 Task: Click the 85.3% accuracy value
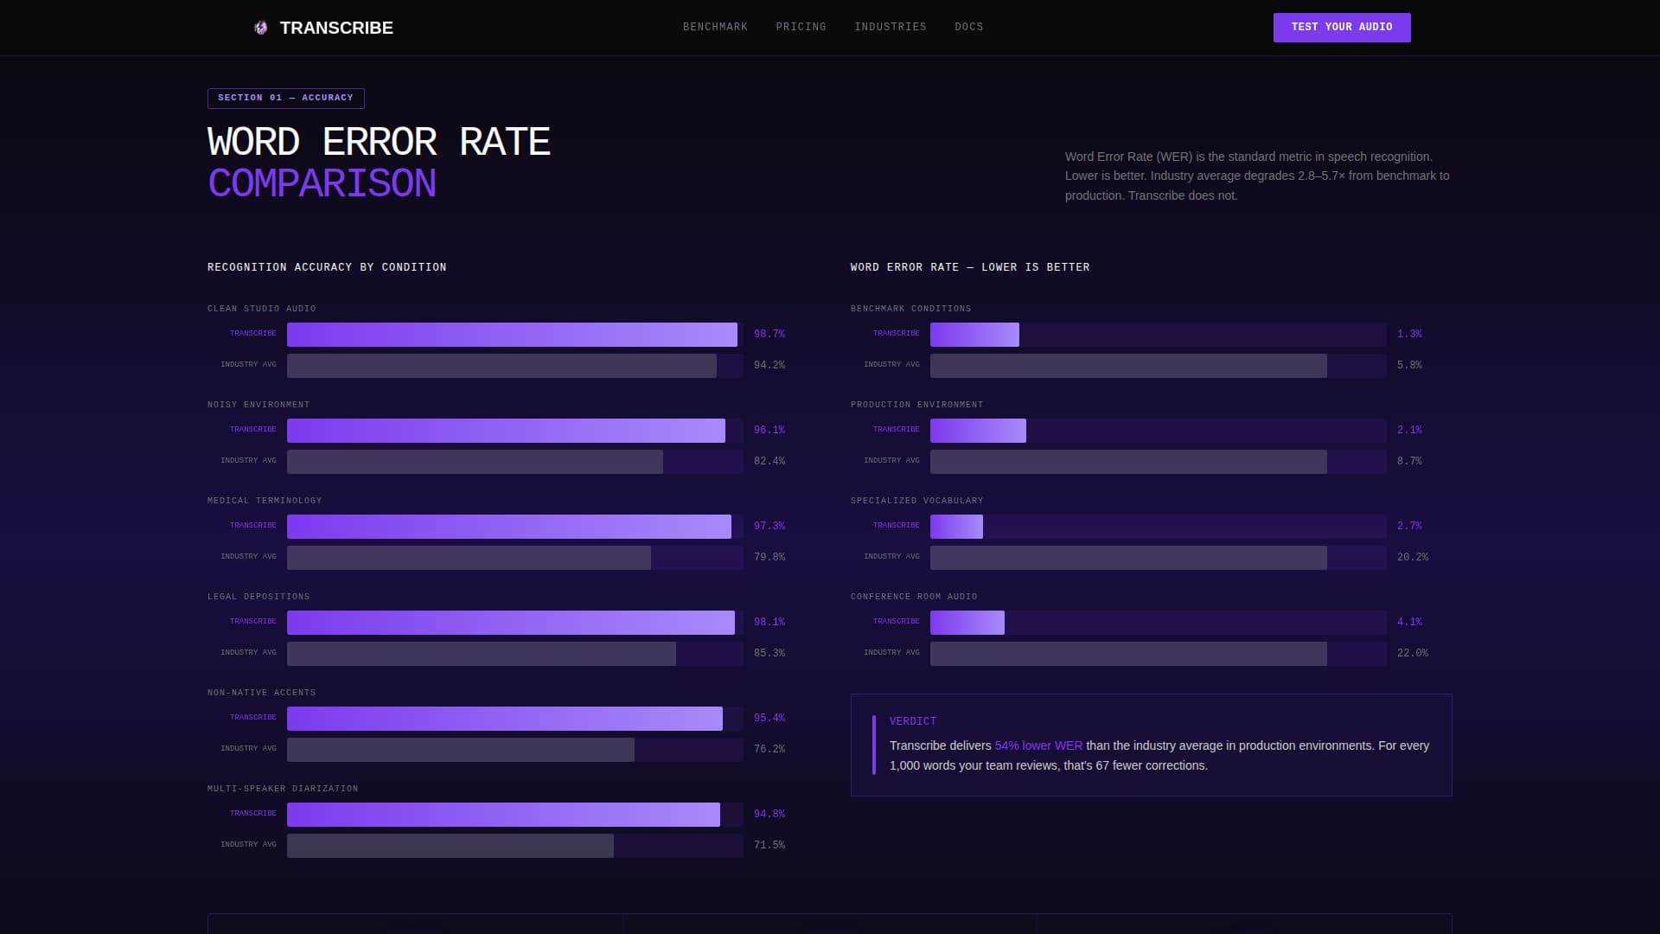point(769,653)
